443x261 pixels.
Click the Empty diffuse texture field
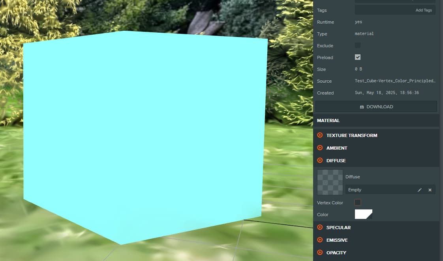(390, 190)
